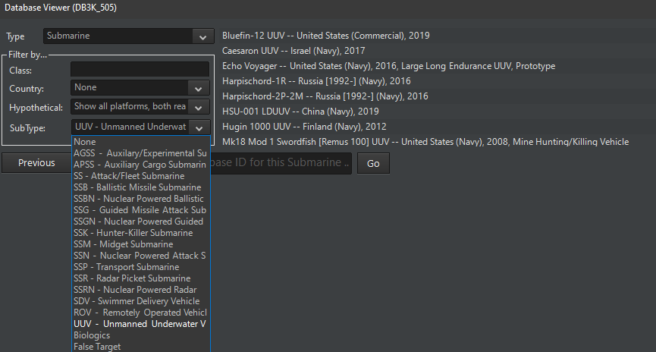Image resolution: width=656 pixels, height=352 pixels.
Task: Pick SSRN Nuclear Powered Radar option
Action: point(140,290)
